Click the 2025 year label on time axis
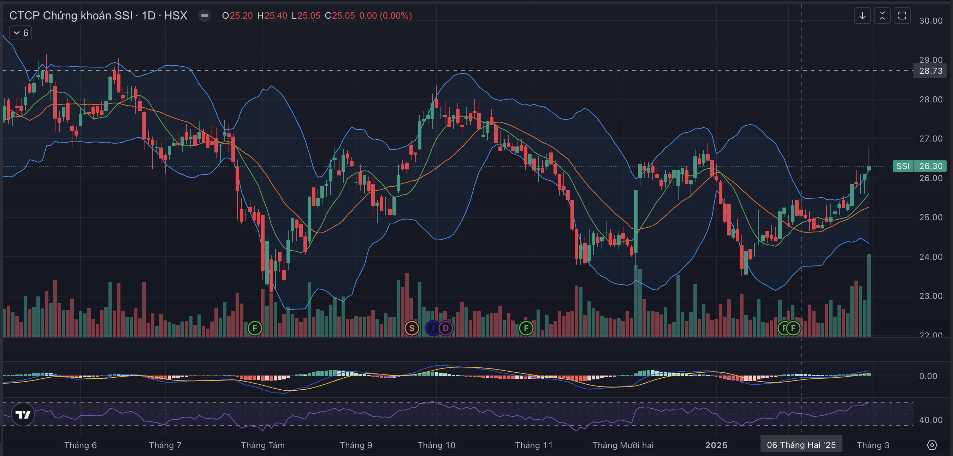The width and height of the screenshot is (953, 456). [716, 445]
